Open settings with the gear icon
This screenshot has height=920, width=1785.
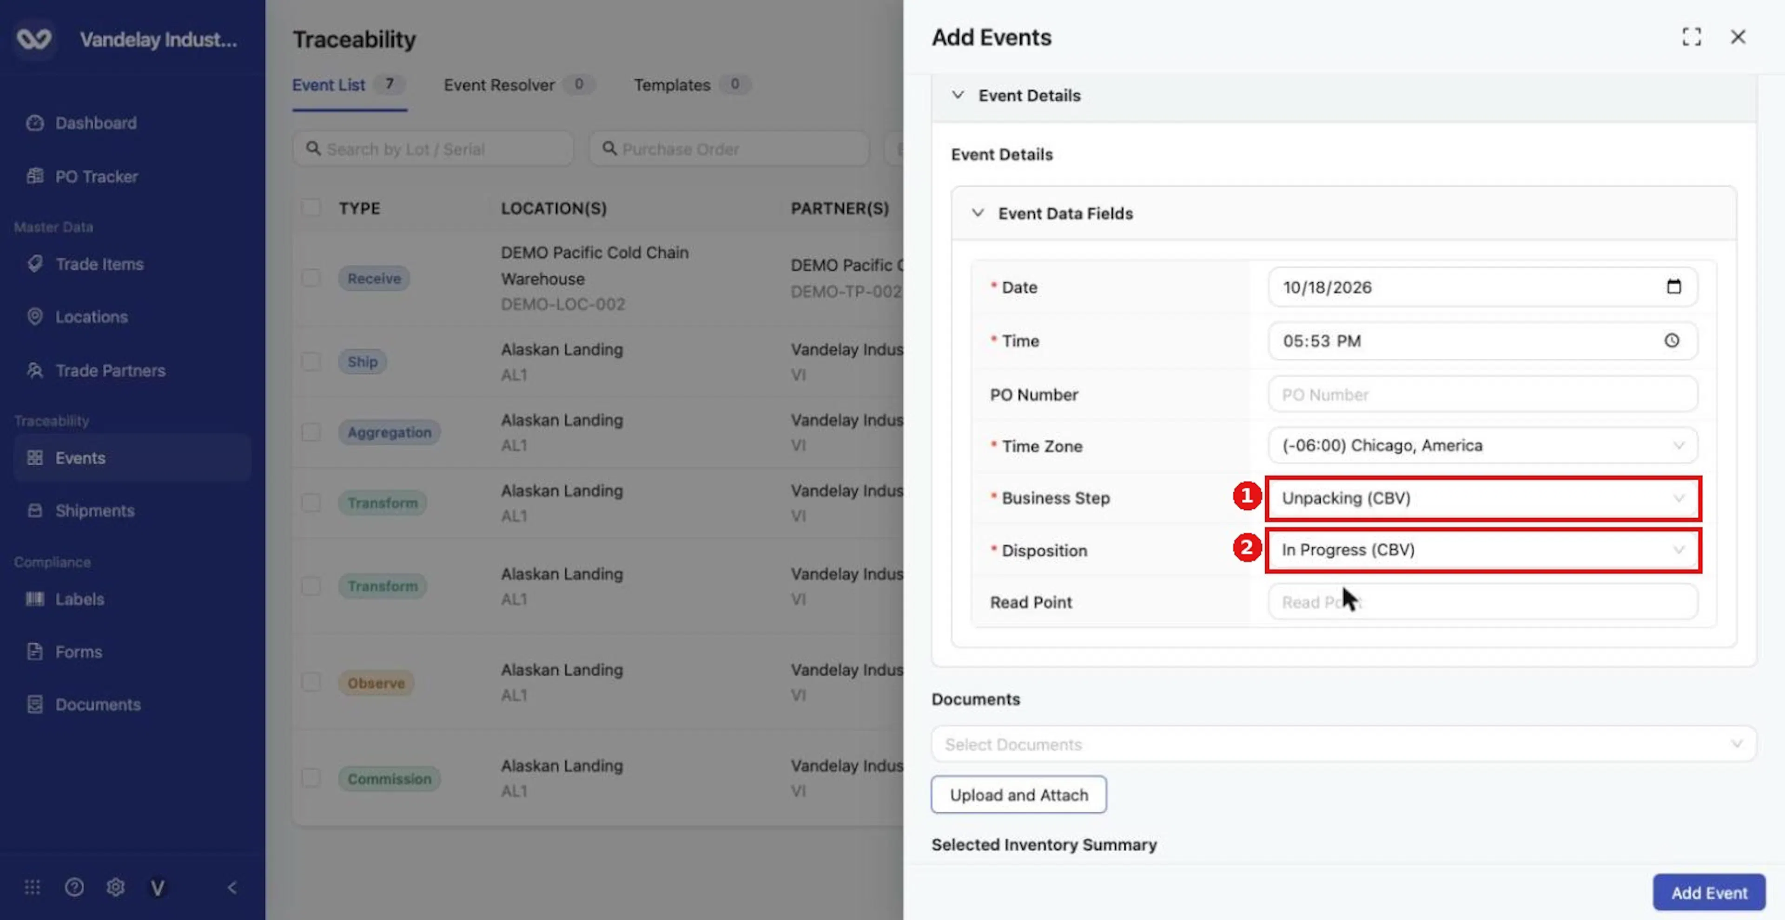click(x=116, y=887)
